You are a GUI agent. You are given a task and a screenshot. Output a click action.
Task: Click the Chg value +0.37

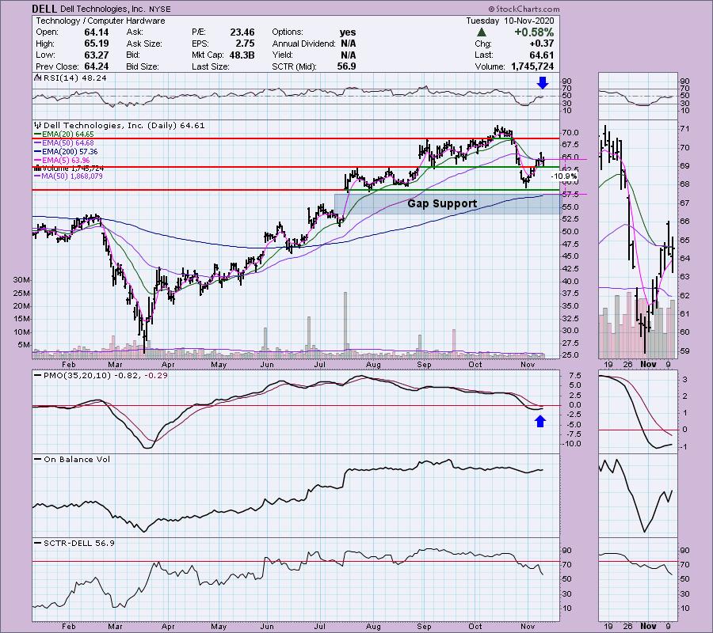[x=542, y=44]
